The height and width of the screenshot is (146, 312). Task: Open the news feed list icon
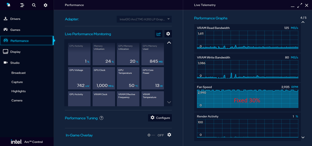(22, 5)
